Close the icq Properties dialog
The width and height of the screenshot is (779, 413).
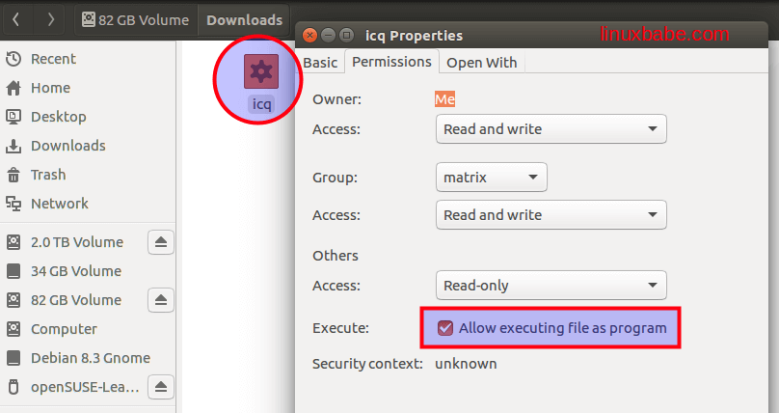tap(310, 36)
